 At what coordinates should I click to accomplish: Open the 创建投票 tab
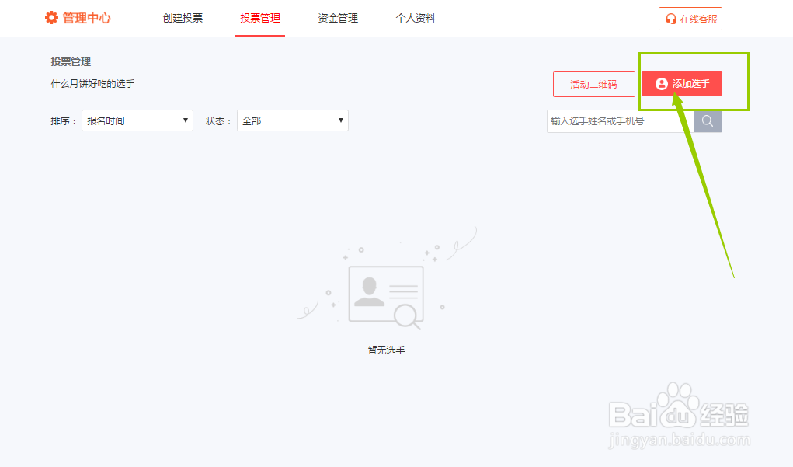click(183, 18)
